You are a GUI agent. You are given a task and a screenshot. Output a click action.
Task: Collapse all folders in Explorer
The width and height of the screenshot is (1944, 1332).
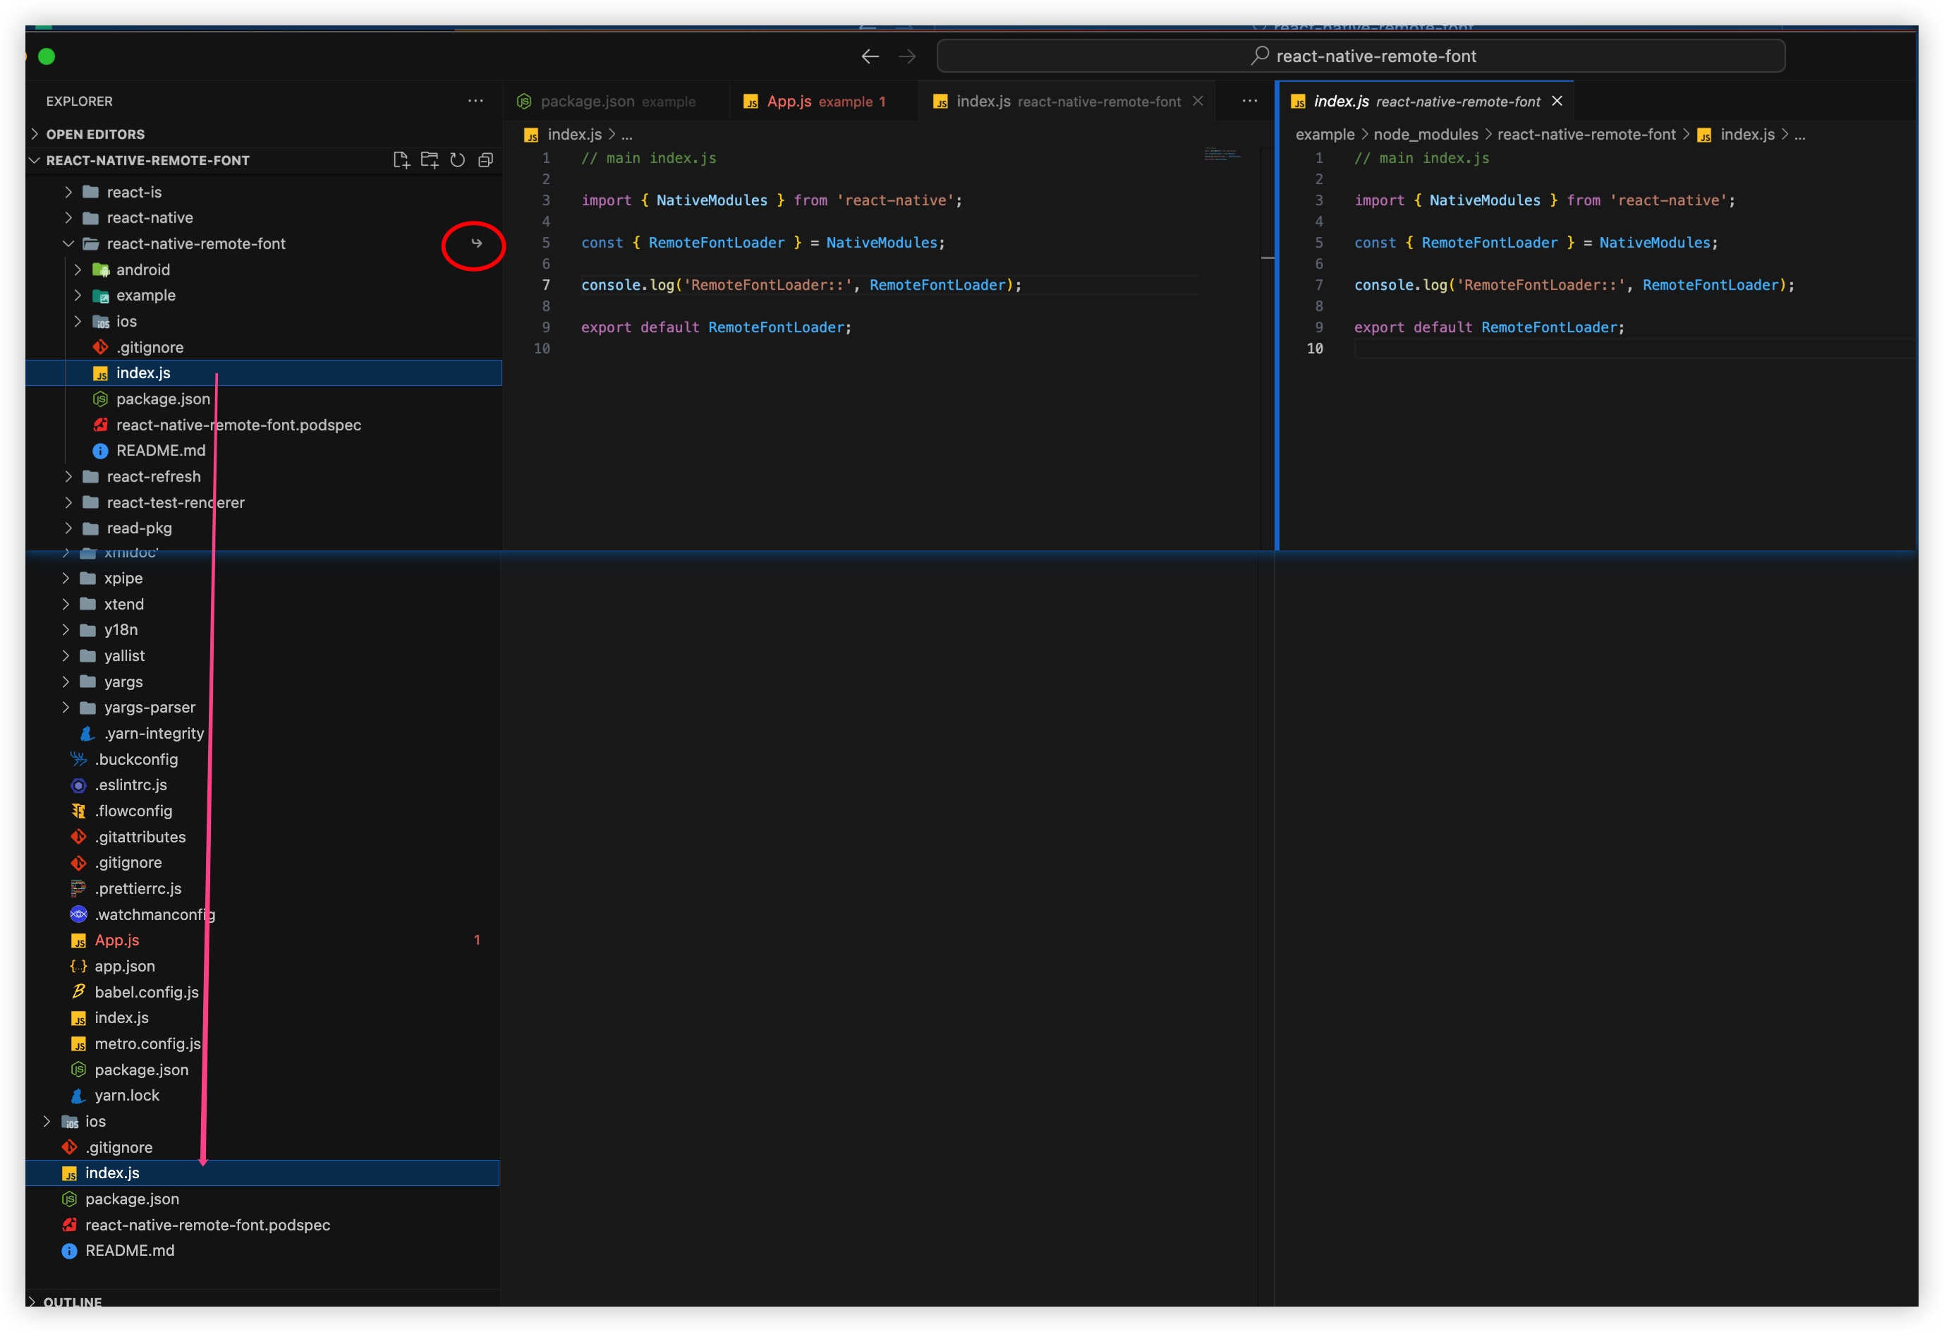click(486, 160)
